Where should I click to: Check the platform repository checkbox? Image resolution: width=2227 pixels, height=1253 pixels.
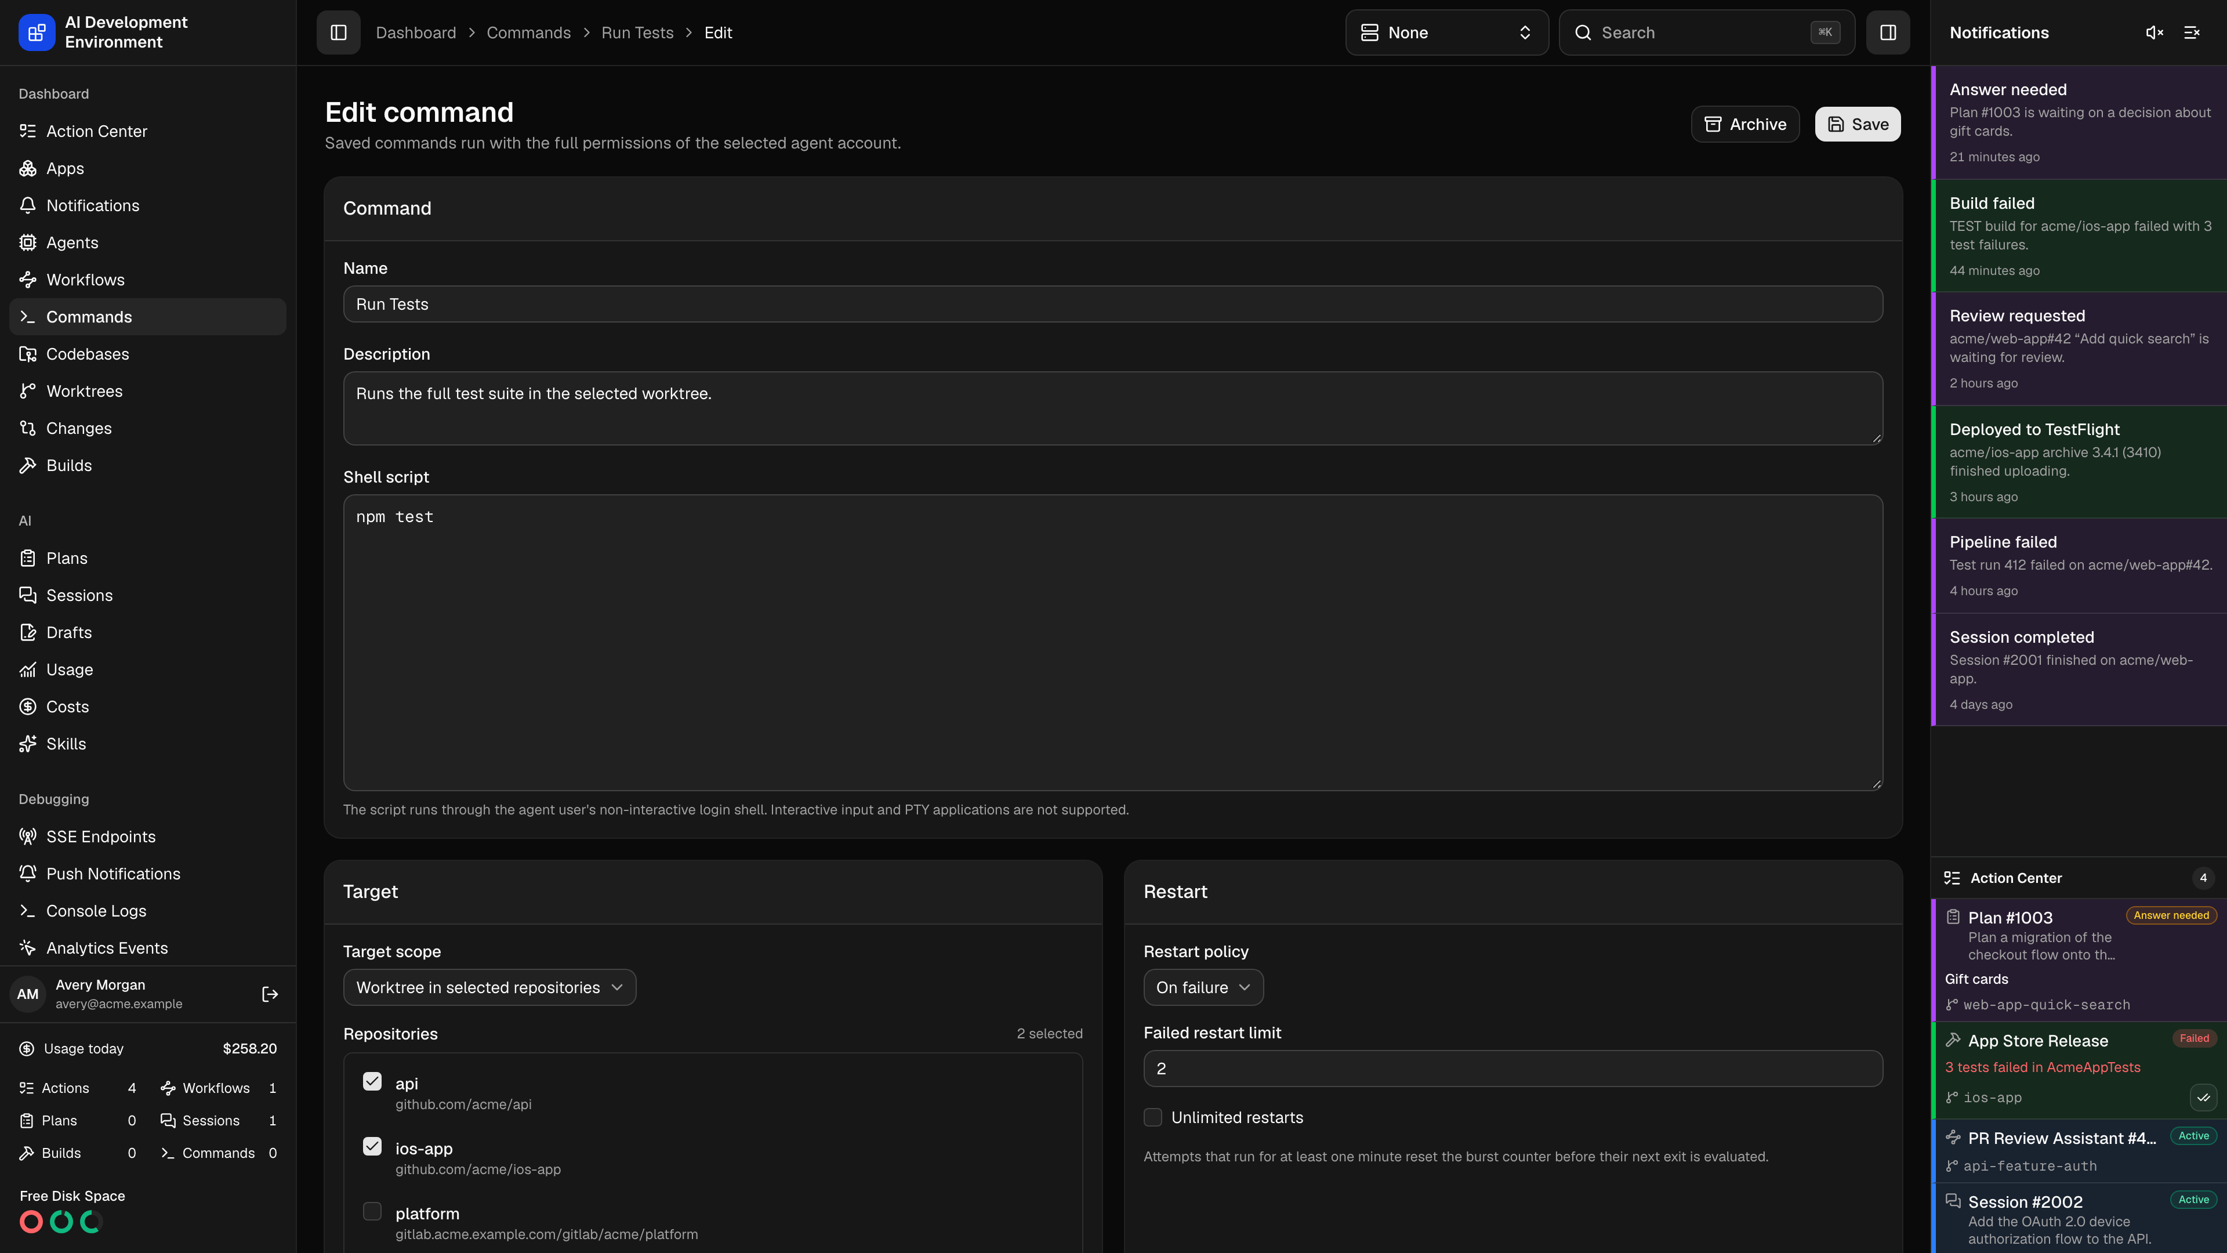[372, 1211]
